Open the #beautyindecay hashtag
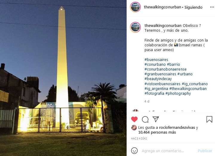Viewport: 215px width, 156px height. point(158,79)
